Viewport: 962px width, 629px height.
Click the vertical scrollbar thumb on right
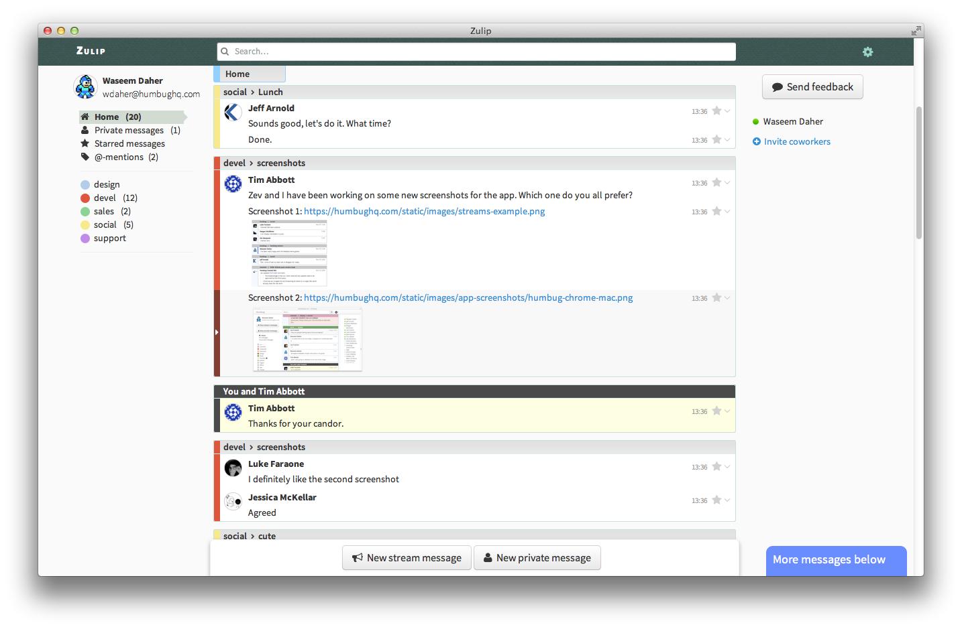pos(919,172)
